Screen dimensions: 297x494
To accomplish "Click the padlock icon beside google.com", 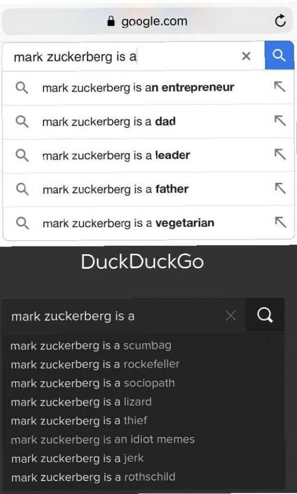I will (x=111, y=21).
